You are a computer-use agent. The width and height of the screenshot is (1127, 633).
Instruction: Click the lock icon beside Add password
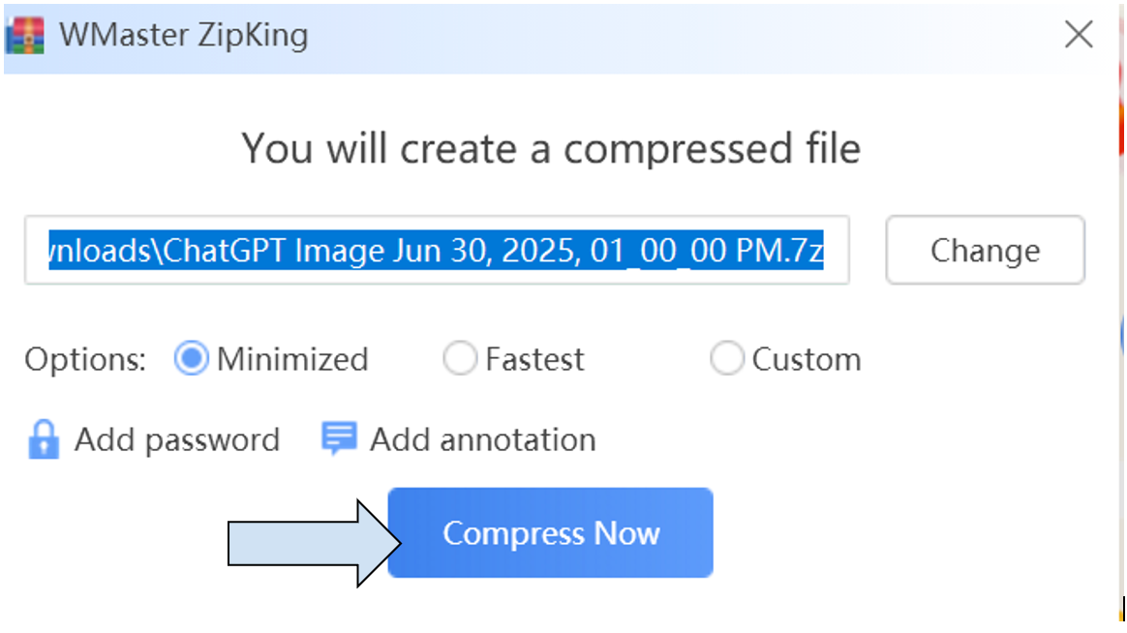click(x=43, y=440)
